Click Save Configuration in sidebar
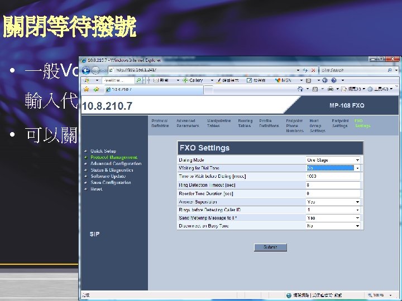 [111, 182]
